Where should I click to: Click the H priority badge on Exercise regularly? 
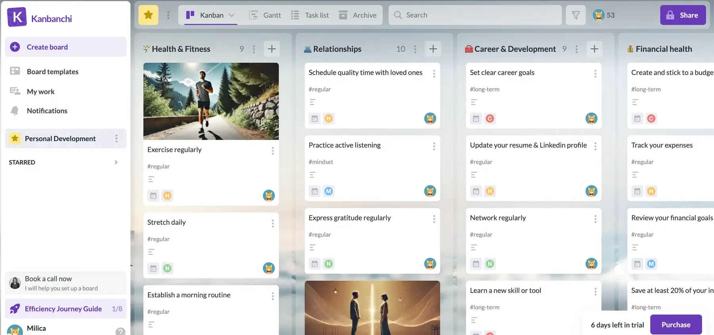pos(167,195)
